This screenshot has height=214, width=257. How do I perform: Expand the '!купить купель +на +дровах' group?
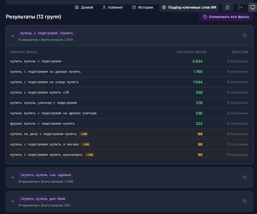click(13, 178)
